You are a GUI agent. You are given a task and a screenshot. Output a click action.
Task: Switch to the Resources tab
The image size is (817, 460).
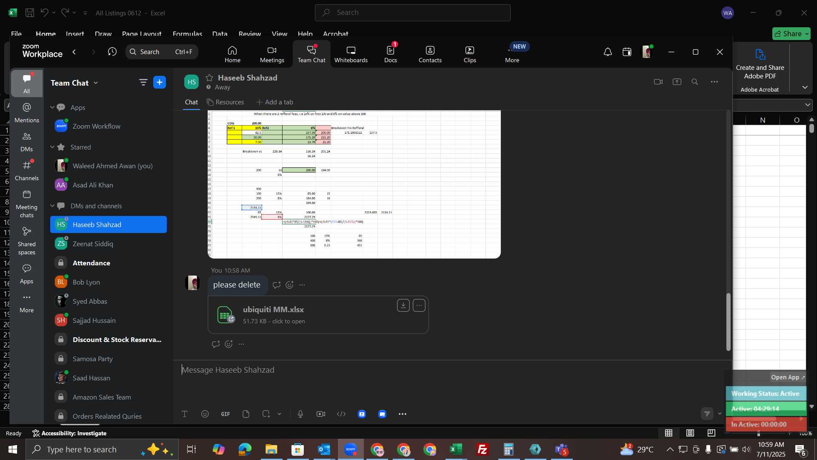[225, 102]
